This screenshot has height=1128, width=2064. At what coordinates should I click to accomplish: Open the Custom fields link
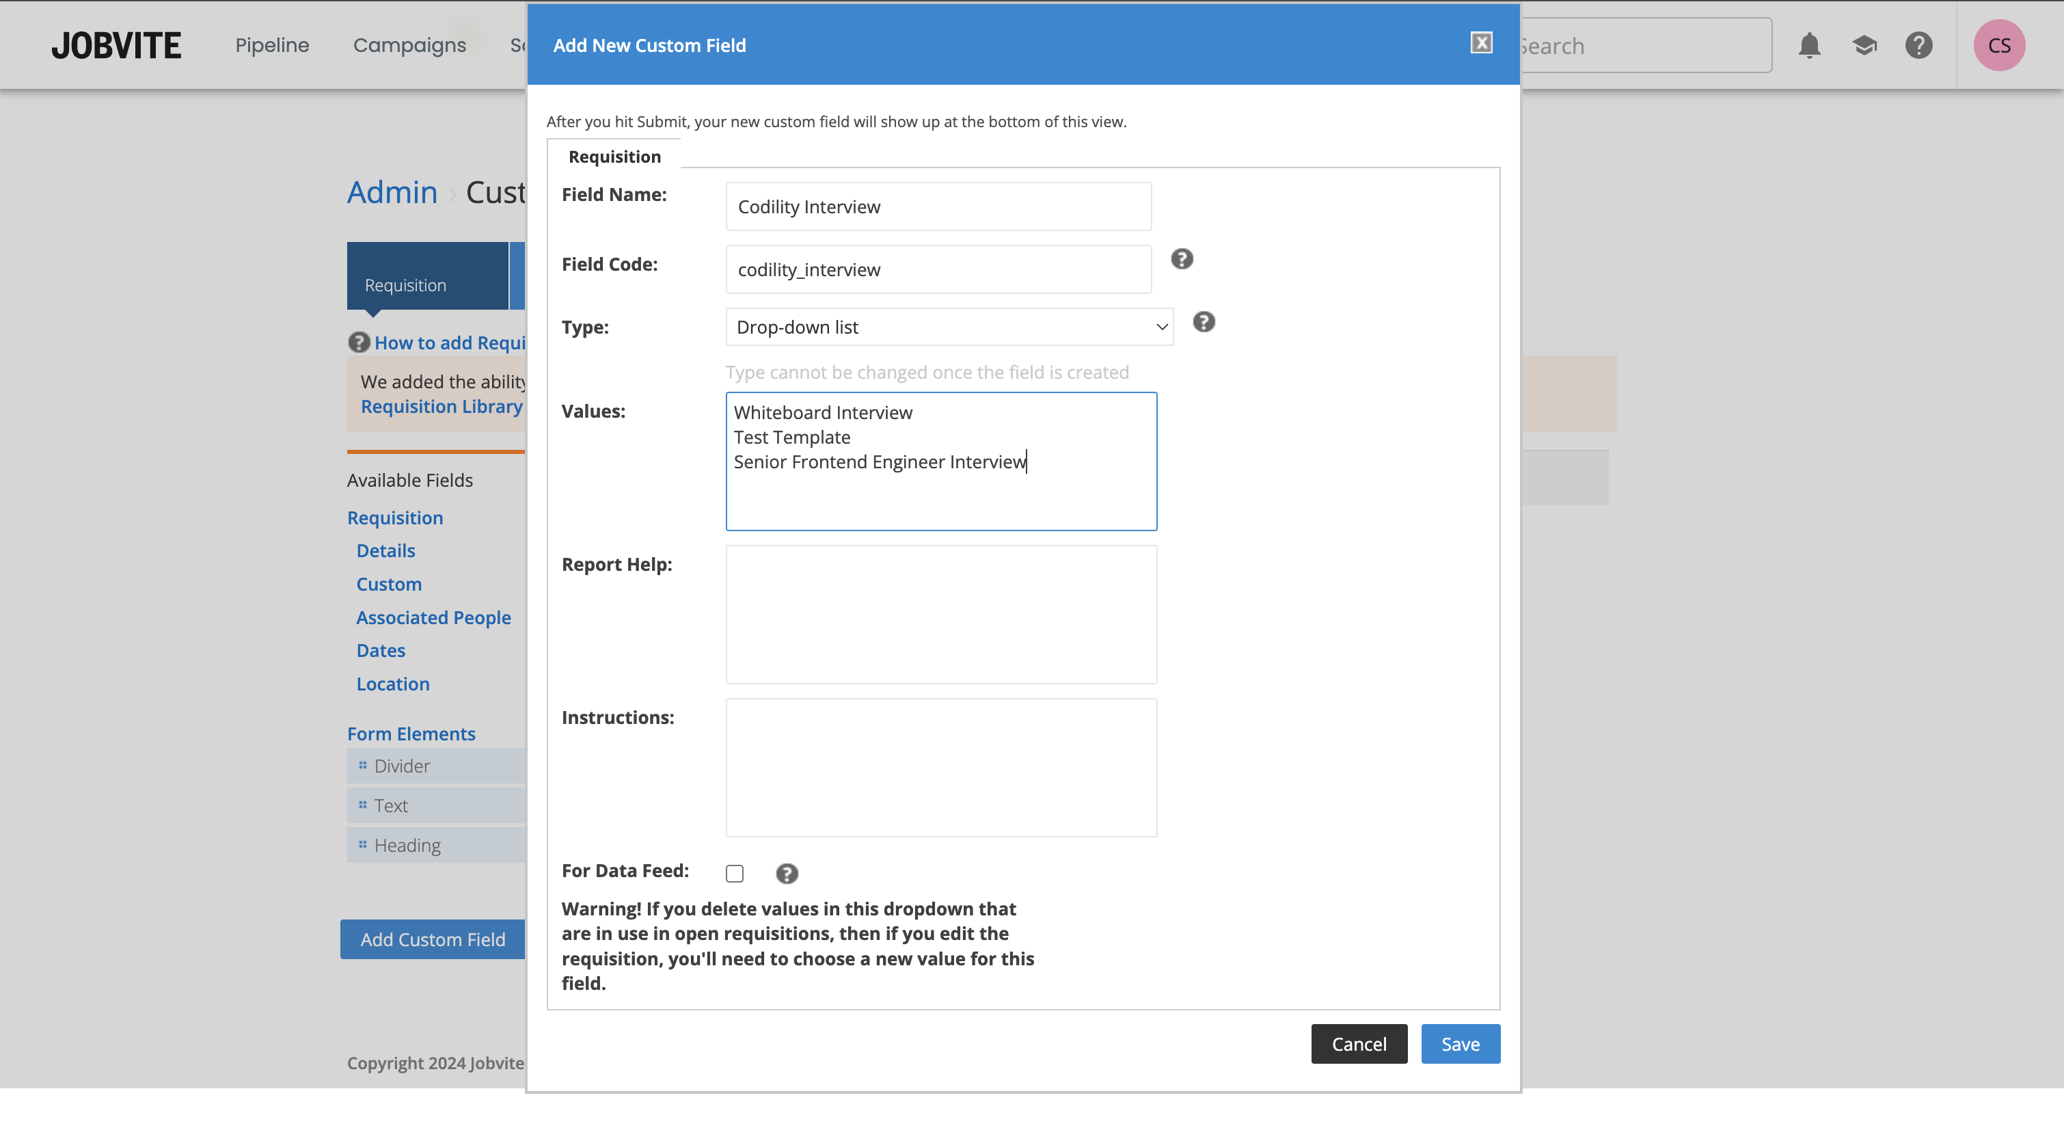point(389,585)
